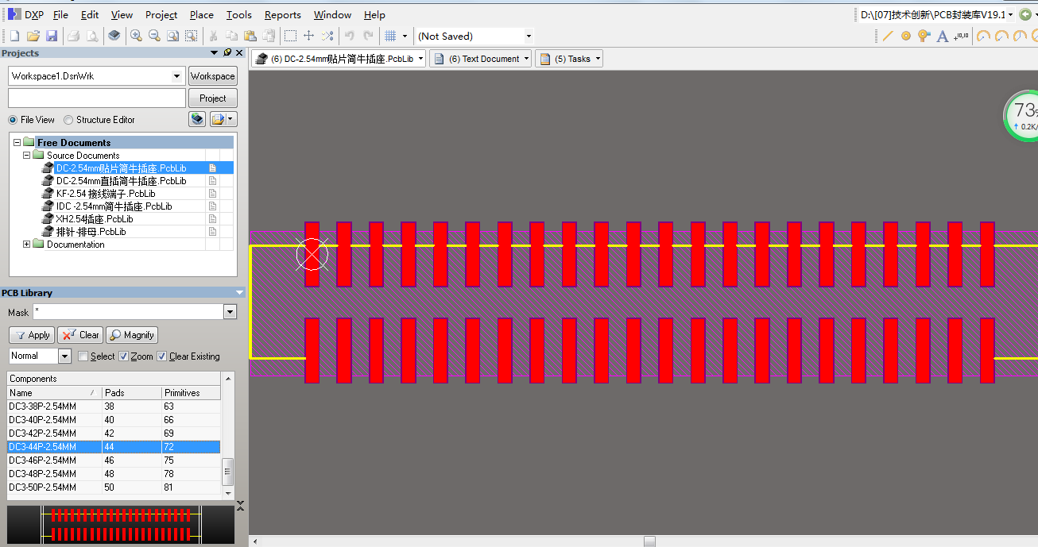Select the Structure Editor radio button
Viewport: 1038px width, 547px height.
[x=68, y=120]
